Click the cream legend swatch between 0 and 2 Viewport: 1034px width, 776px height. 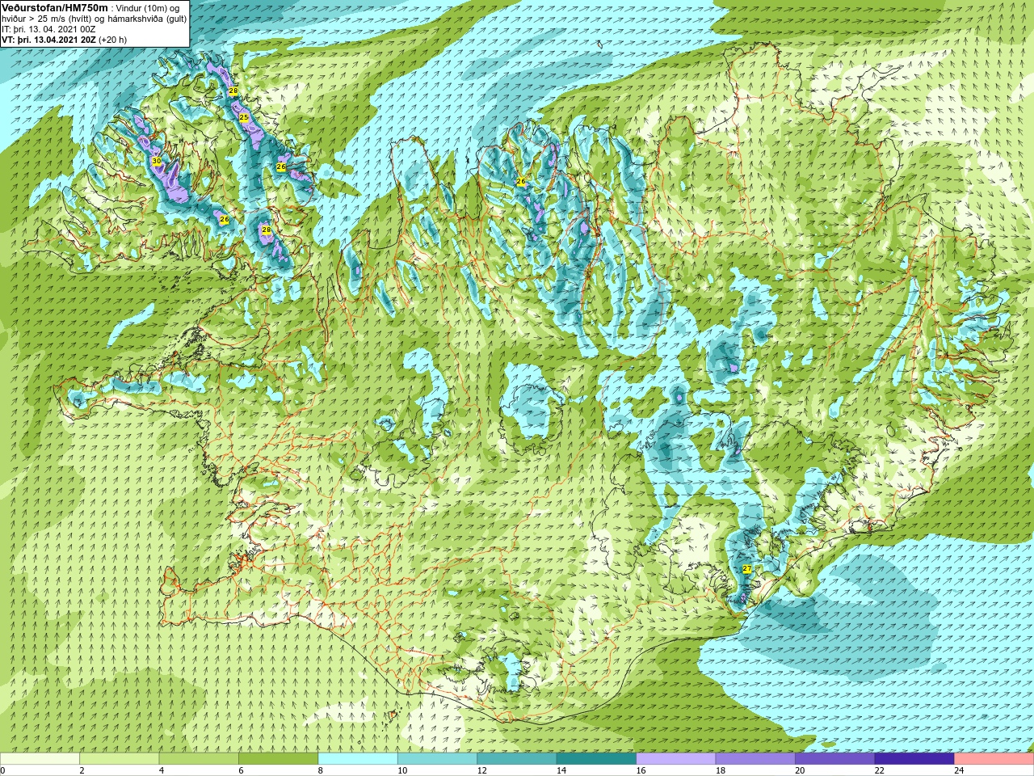(40, 758)
